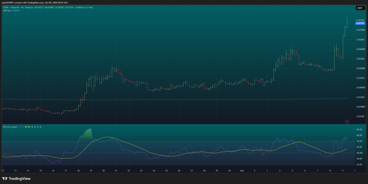
Task: Click the RSI value 77.72
Action: pyautogui.click(x=20, y=127)
